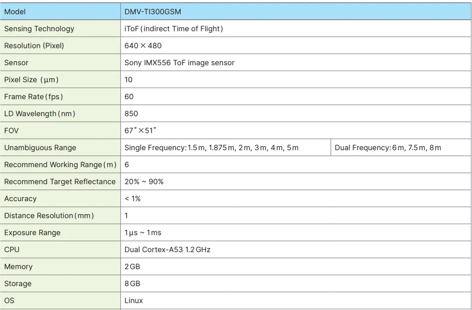
Task: Click the Storage row label
Action: coord(18,283)
